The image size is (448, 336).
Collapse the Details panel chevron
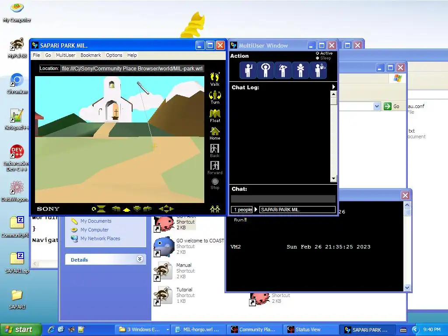pos(140,259)
